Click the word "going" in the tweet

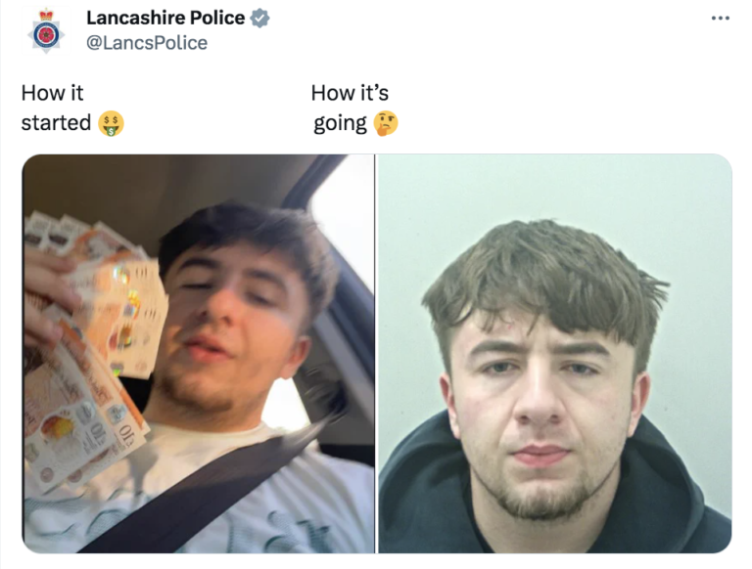click(x=340, y=123)
